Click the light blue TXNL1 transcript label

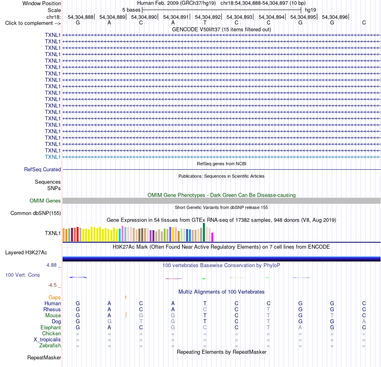click(x=53, y=157)
